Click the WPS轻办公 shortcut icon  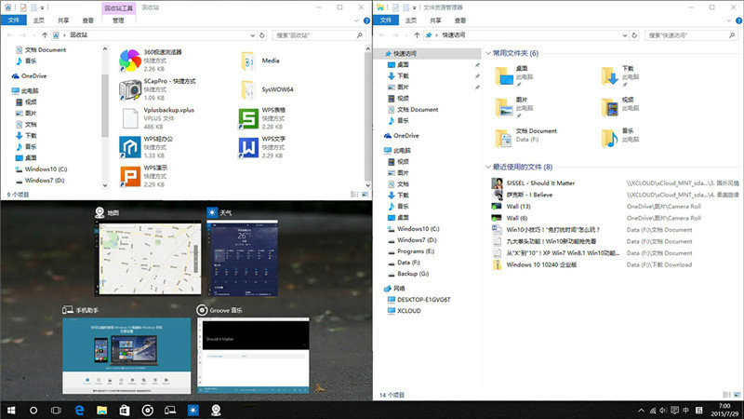tap(129, 148)
